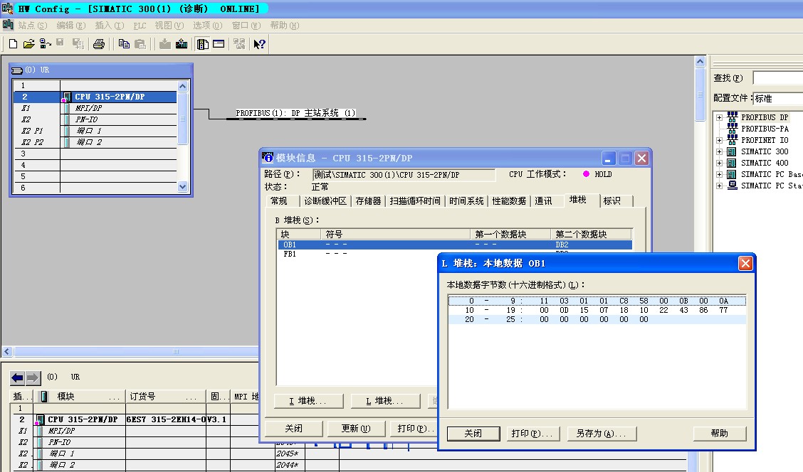Click the context Help arrow icon
This screenshot has height=472, width=803.
(x=260, y=44)
